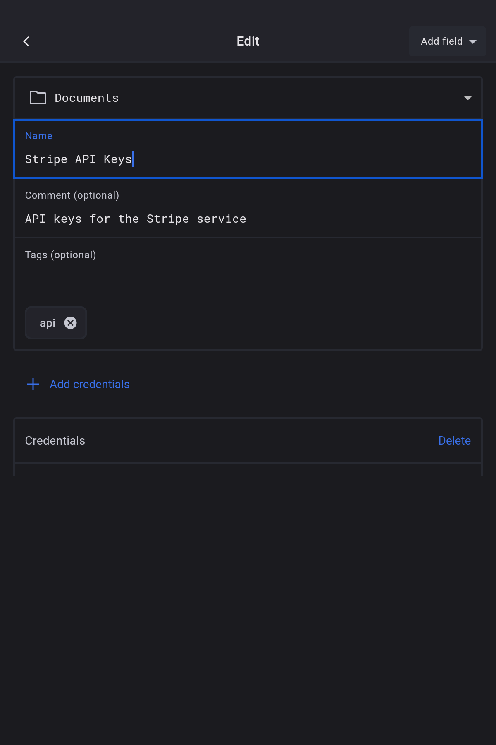Go back using the left chevron icon
The image size is (496, 745).
pos(26,41)
